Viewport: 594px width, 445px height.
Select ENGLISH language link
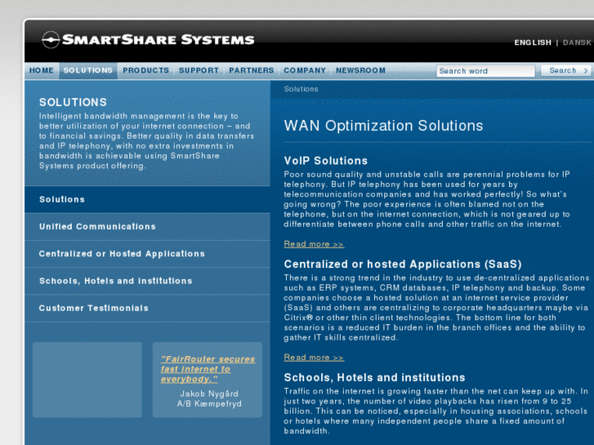pyautogui.click(x=533, y=42)
